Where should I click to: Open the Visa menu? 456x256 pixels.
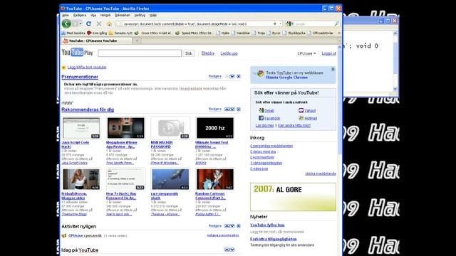tap(93, 15)
